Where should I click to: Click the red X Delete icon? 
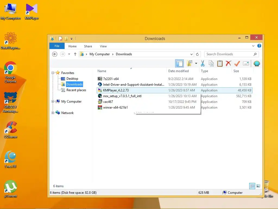coord(228,63)
